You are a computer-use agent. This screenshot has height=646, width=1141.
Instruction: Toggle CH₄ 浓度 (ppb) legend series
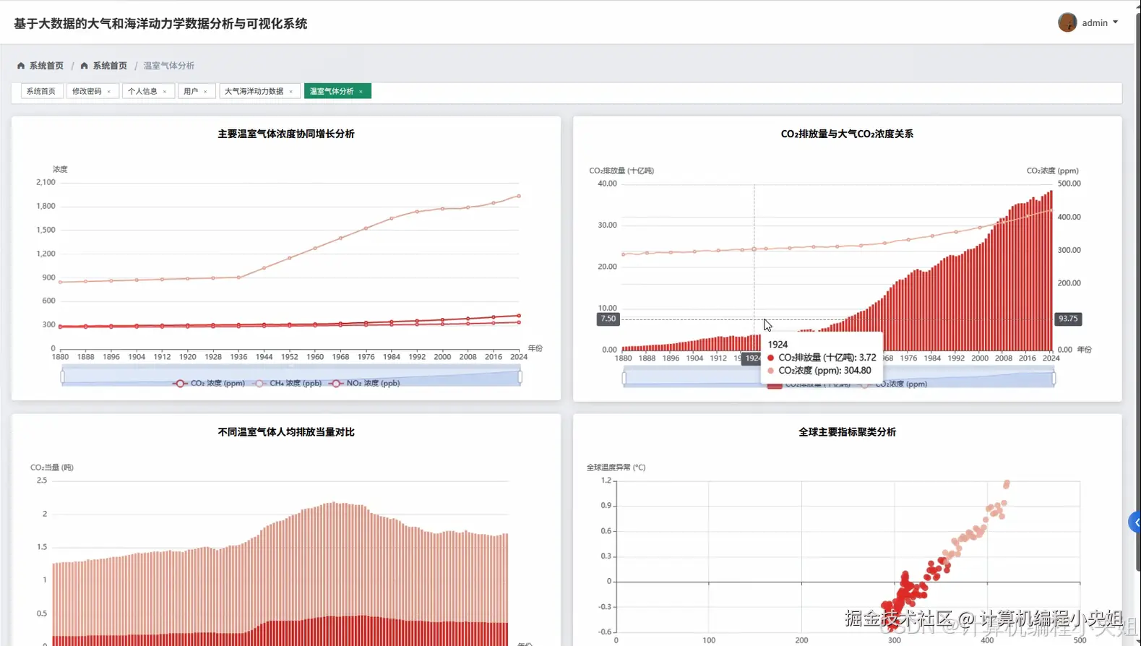[287, 384]
